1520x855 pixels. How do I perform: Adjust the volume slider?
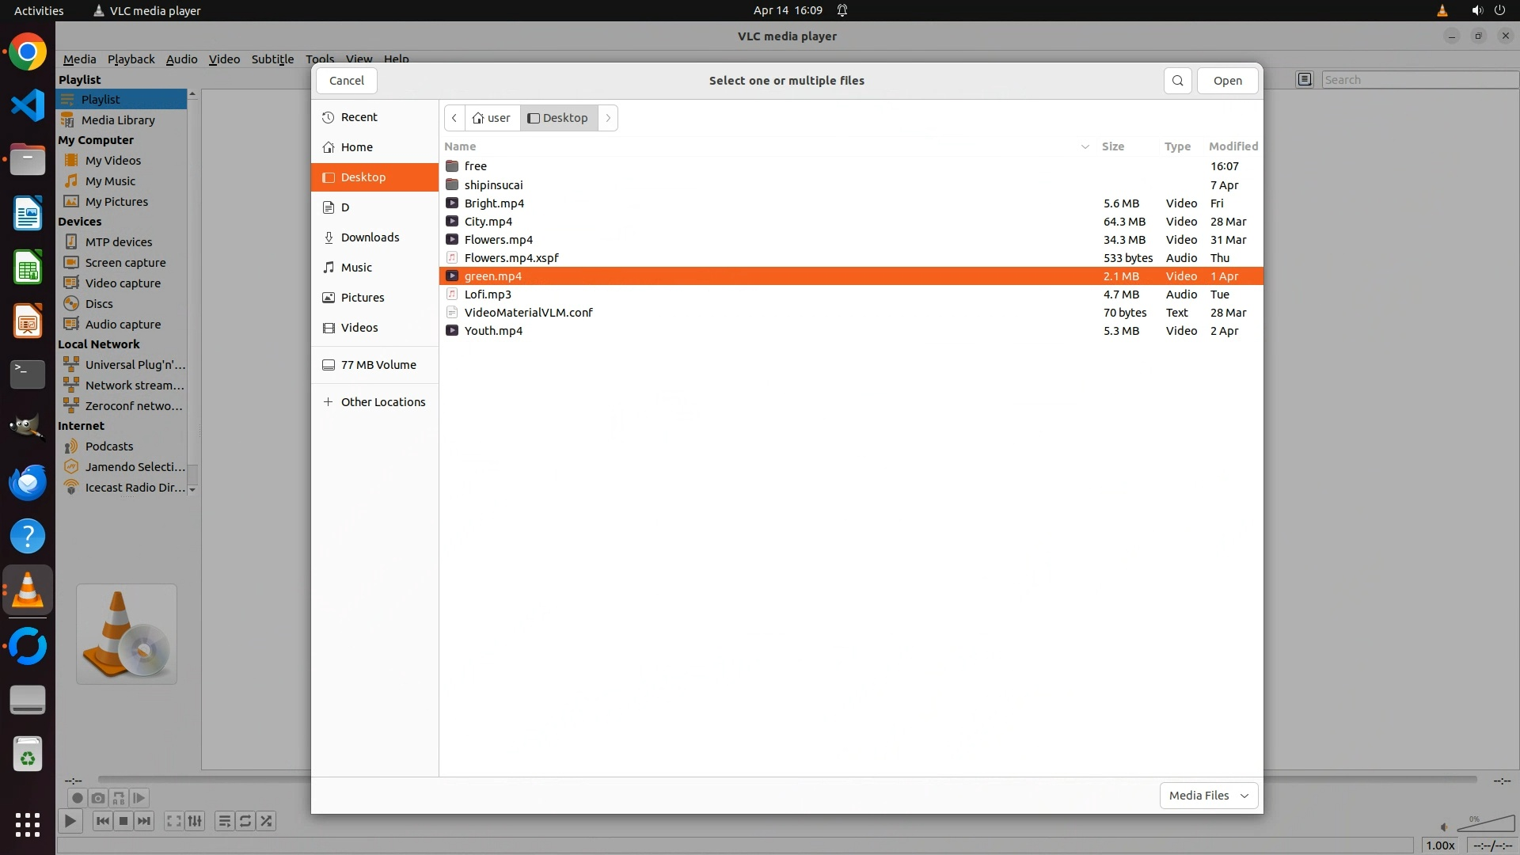click(1486, 825)
